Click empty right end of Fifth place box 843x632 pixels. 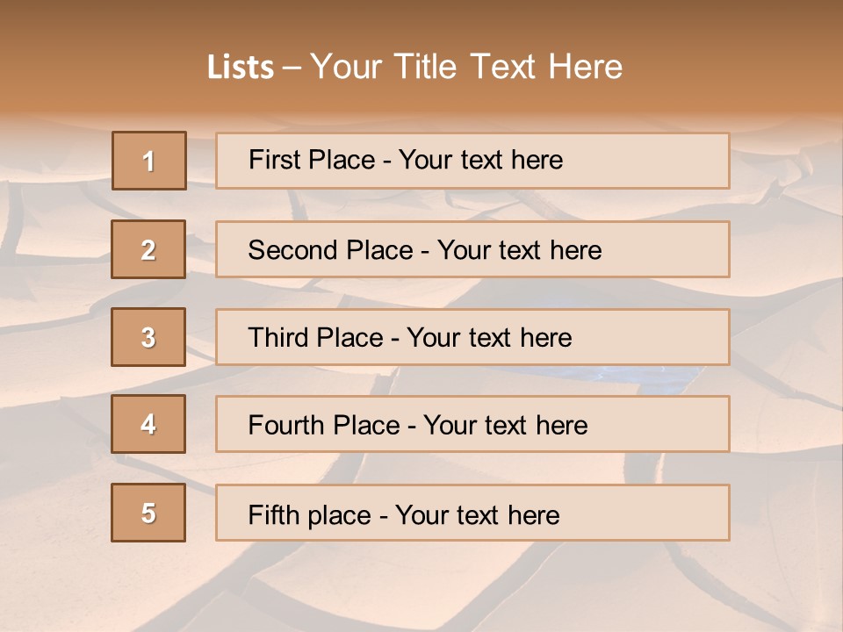(667, 513)
